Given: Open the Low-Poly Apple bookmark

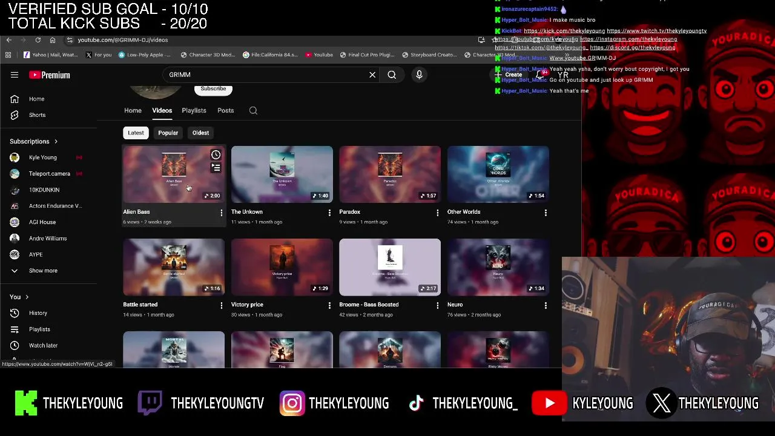Looking at the screenshot, I should pos(144,54).
